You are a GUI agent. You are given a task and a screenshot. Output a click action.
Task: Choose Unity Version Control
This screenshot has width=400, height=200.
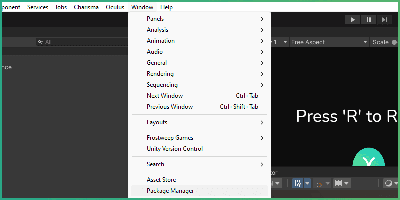[x=175, y=149]
